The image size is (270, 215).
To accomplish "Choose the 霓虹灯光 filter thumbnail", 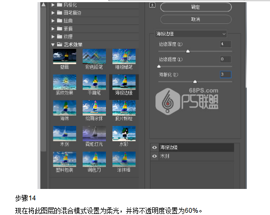I will [94, 134].
